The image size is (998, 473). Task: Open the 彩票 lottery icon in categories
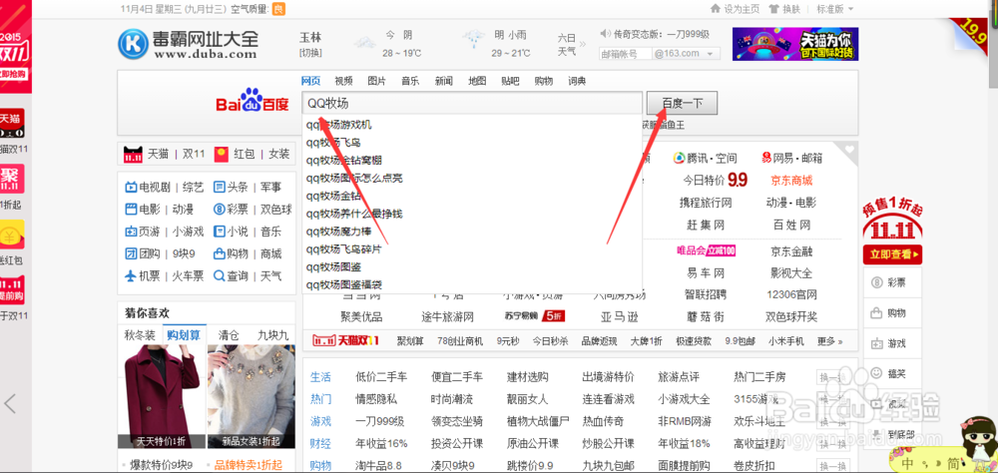220,209
